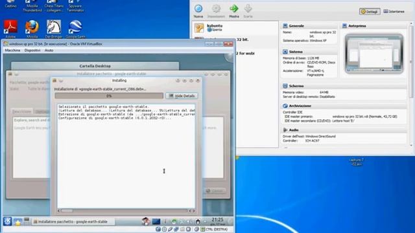Click the details pane vertical scrollbar
Screen dimensions: 415x233
411,85
